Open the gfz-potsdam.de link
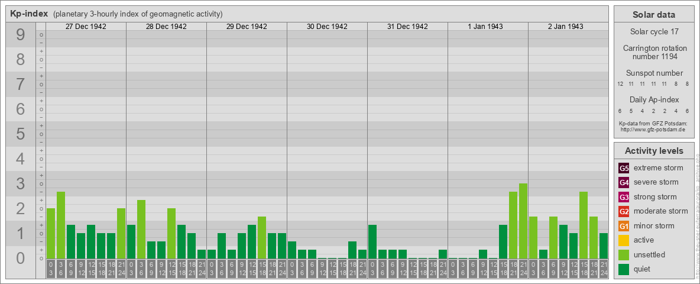 point(653,129)
